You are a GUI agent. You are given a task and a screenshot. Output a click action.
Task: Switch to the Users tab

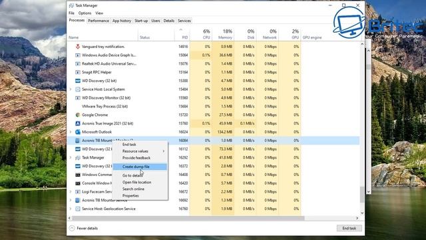tap(156, 21)
